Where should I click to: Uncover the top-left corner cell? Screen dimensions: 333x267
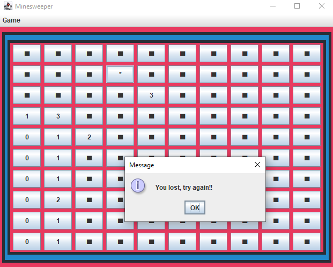27,53
